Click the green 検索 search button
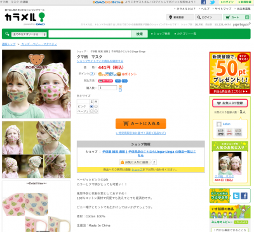 pos(140,34)
